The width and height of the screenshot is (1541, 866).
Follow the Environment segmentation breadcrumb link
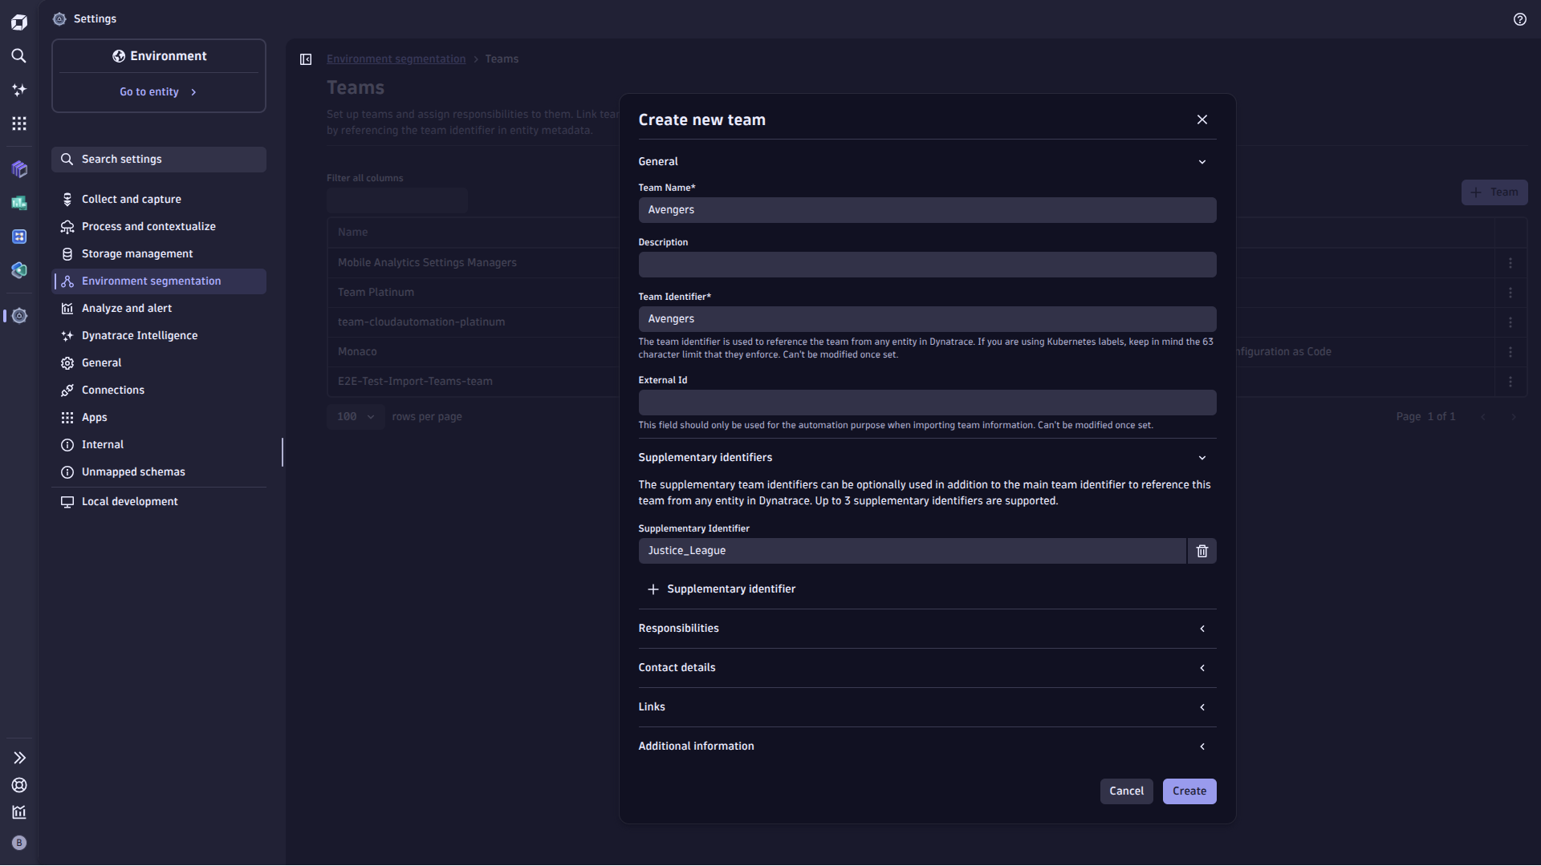tap(396, 59)
